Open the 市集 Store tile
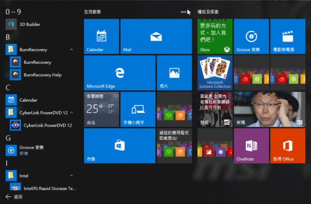 (x=120, y=146)
